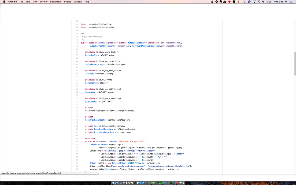Open the History menu
Image resolution: width=296 pixels, height=185 pixels.
point(44,2)
